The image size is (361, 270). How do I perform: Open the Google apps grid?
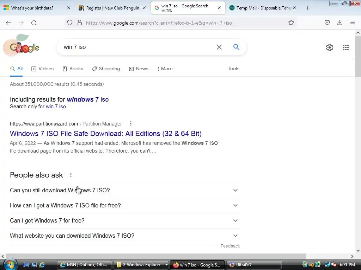[346, 47]
